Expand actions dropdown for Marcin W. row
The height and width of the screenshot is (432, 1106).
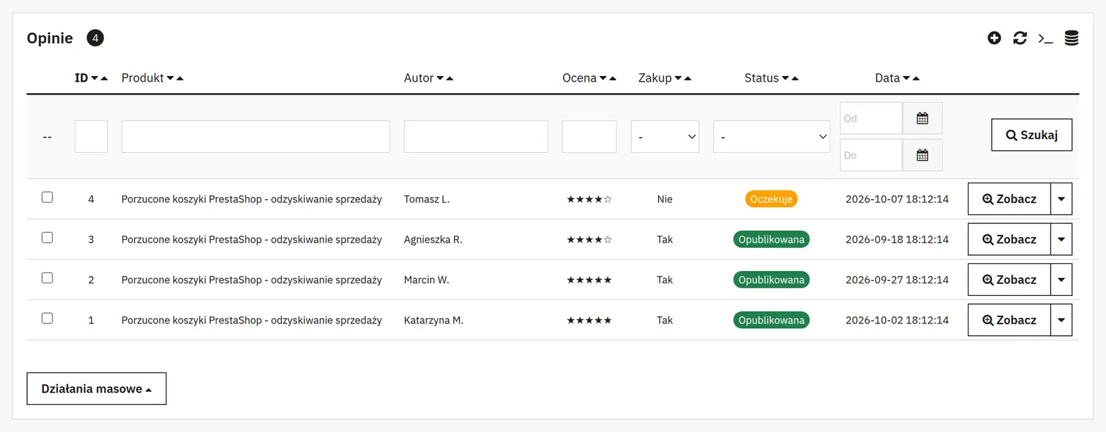click(x=1061, y=280)
